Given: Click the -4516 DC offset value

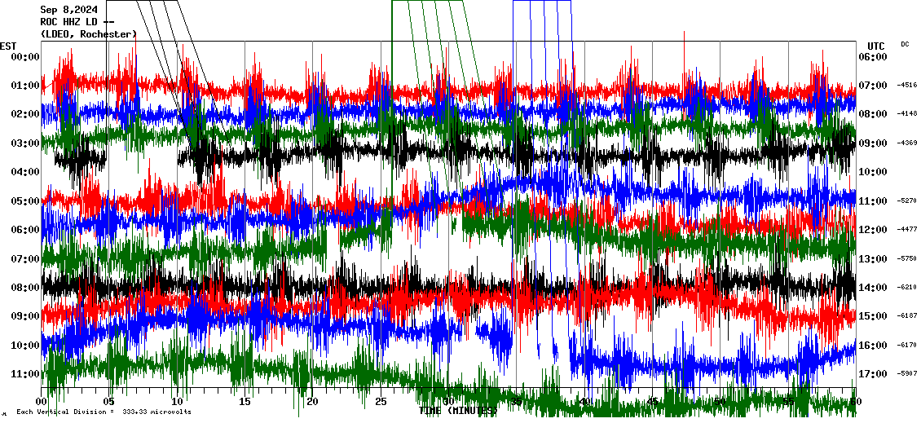Looking at the screenshot, I should coord(907,85).
